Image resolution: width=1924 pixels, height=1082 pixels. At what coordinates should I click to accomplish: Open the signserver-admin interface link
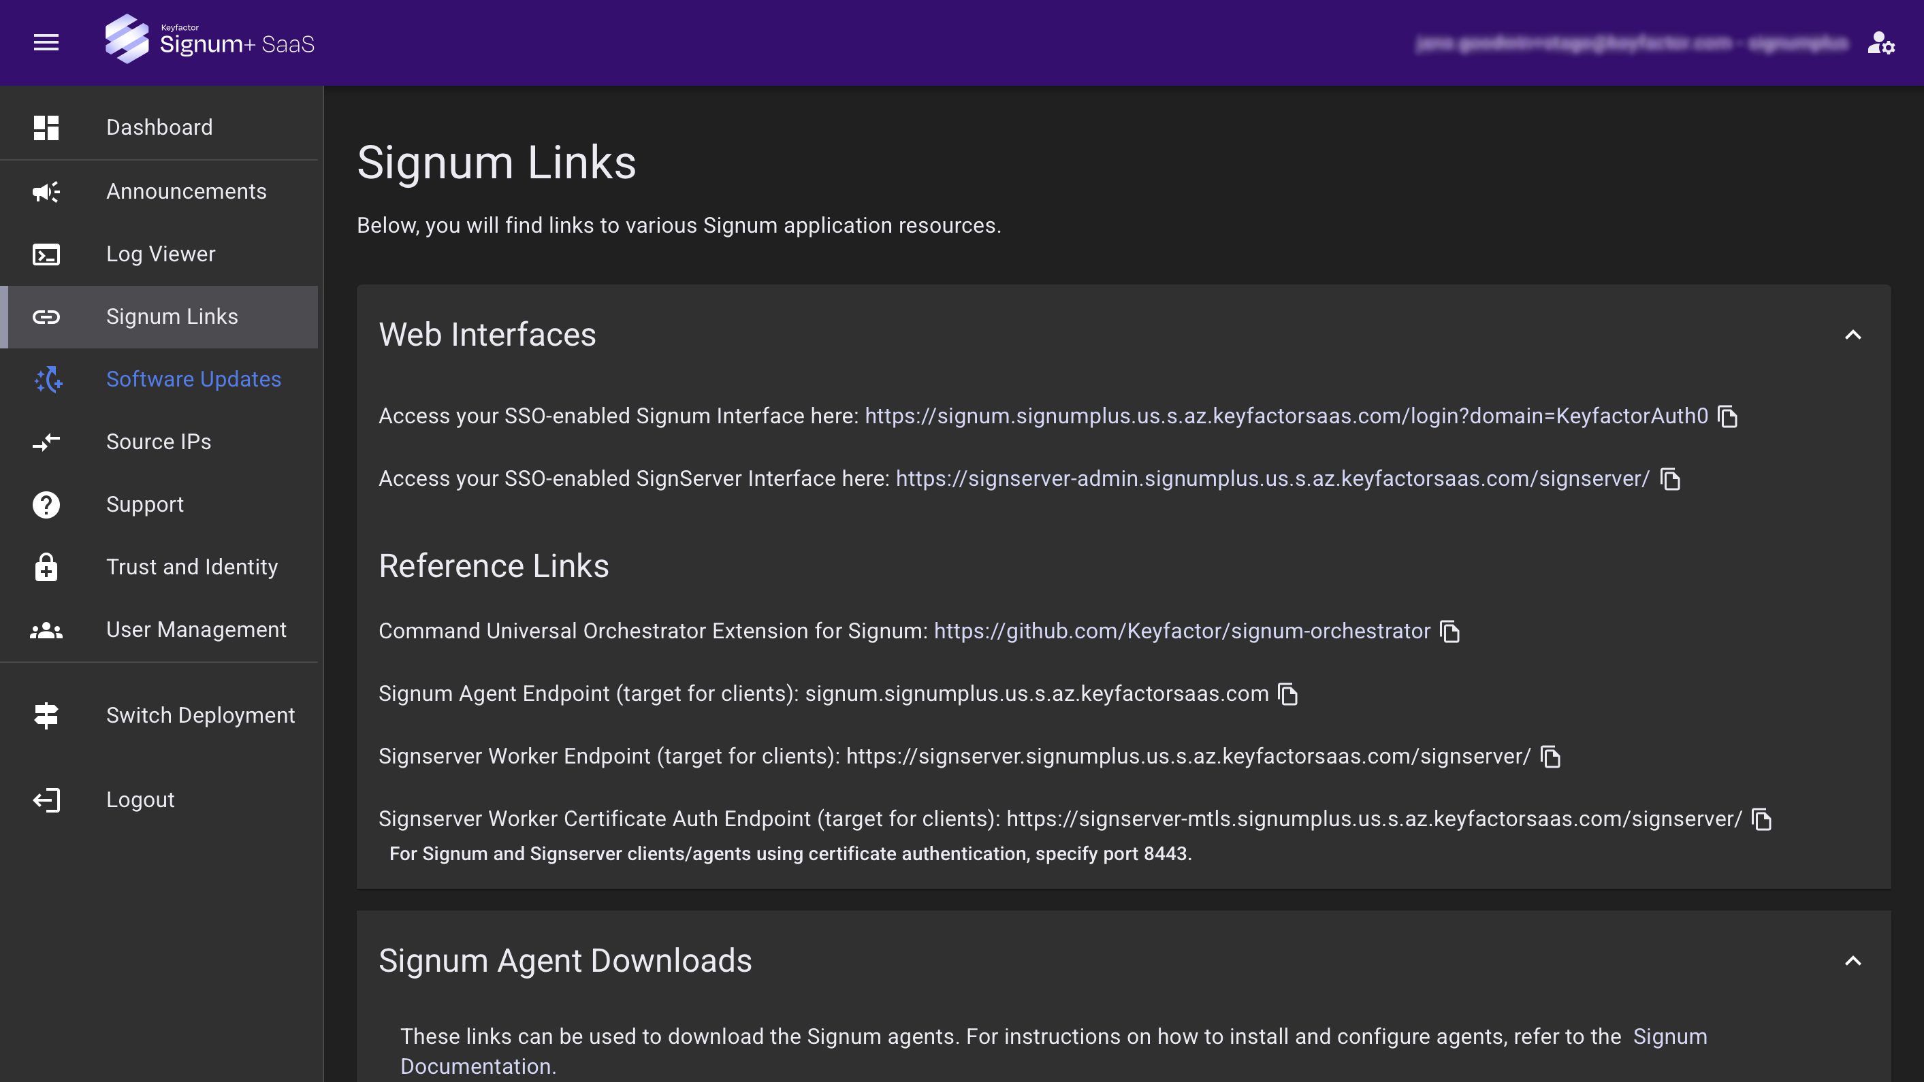point(1272,478)
